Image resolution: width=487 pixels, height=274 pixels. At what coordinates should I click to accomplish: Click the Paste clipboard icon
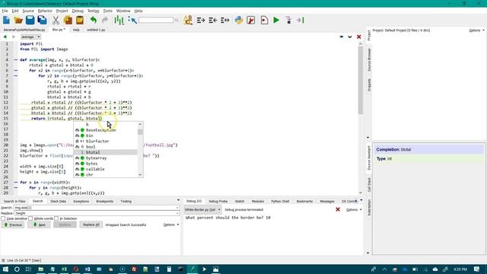80,21
